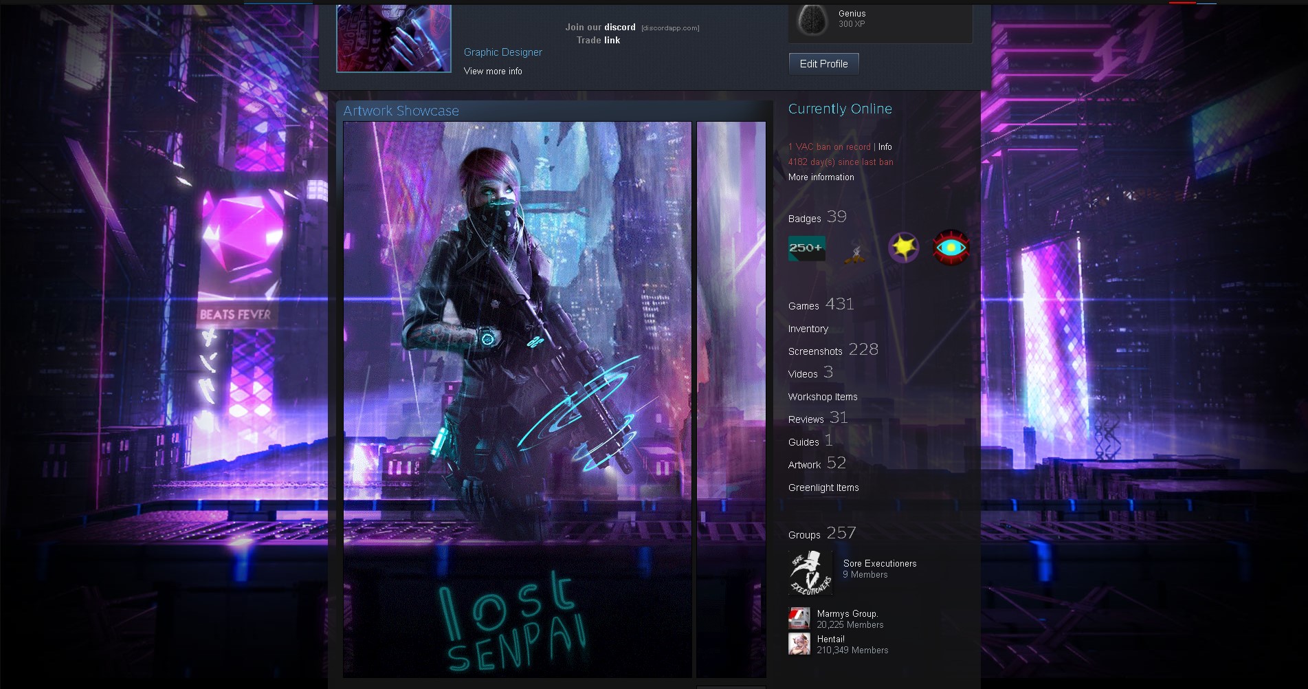This screenshot has width=1308, height=689.
Task: Click the Marmys Group avatar icon
Action: (x=799, y=619)
